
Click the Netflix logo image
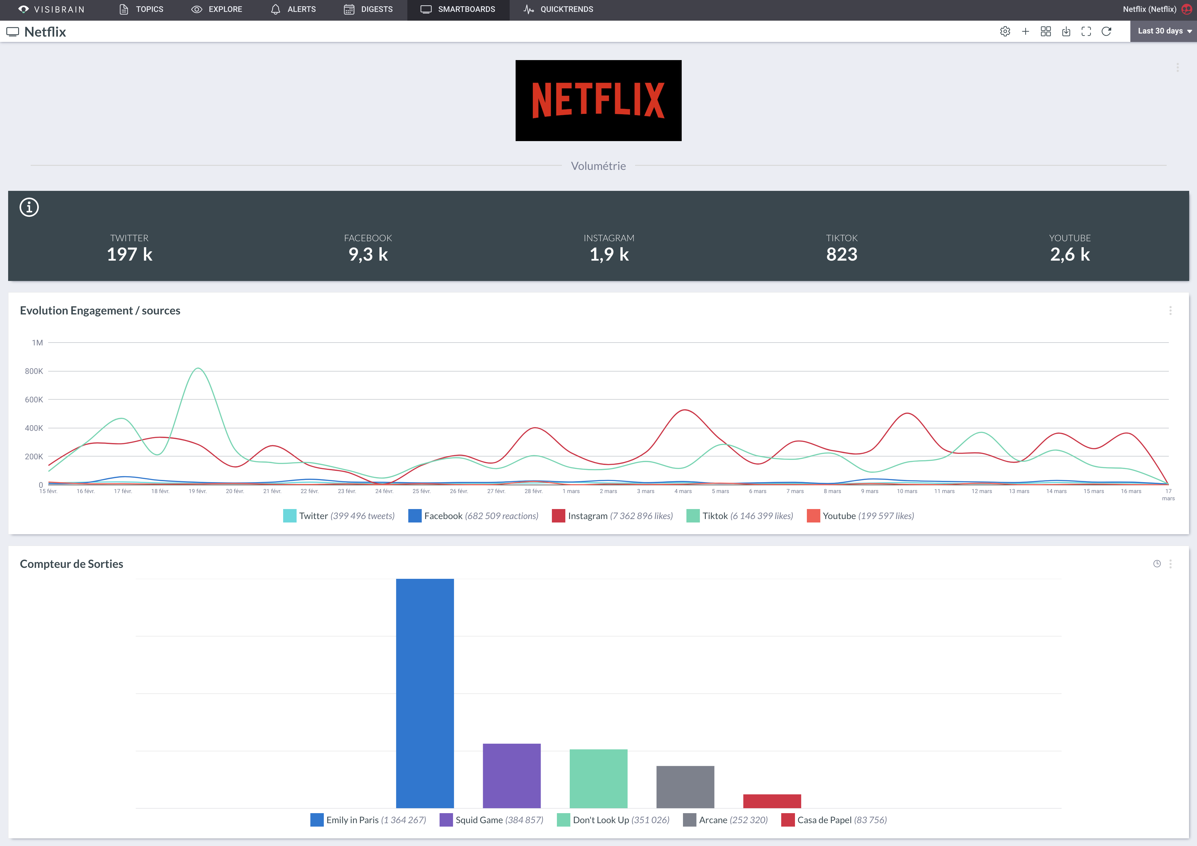coord(598,100)
